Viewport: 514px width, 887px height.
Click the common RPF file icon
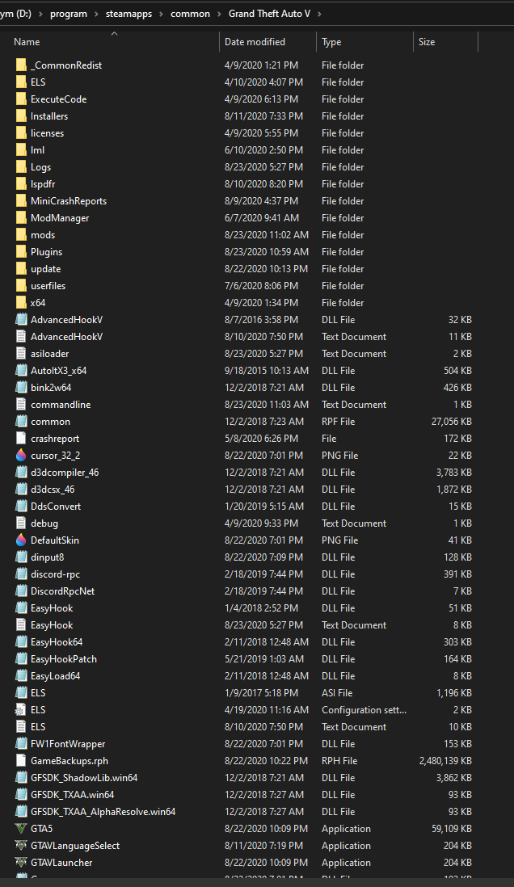(x=21, y=422)
